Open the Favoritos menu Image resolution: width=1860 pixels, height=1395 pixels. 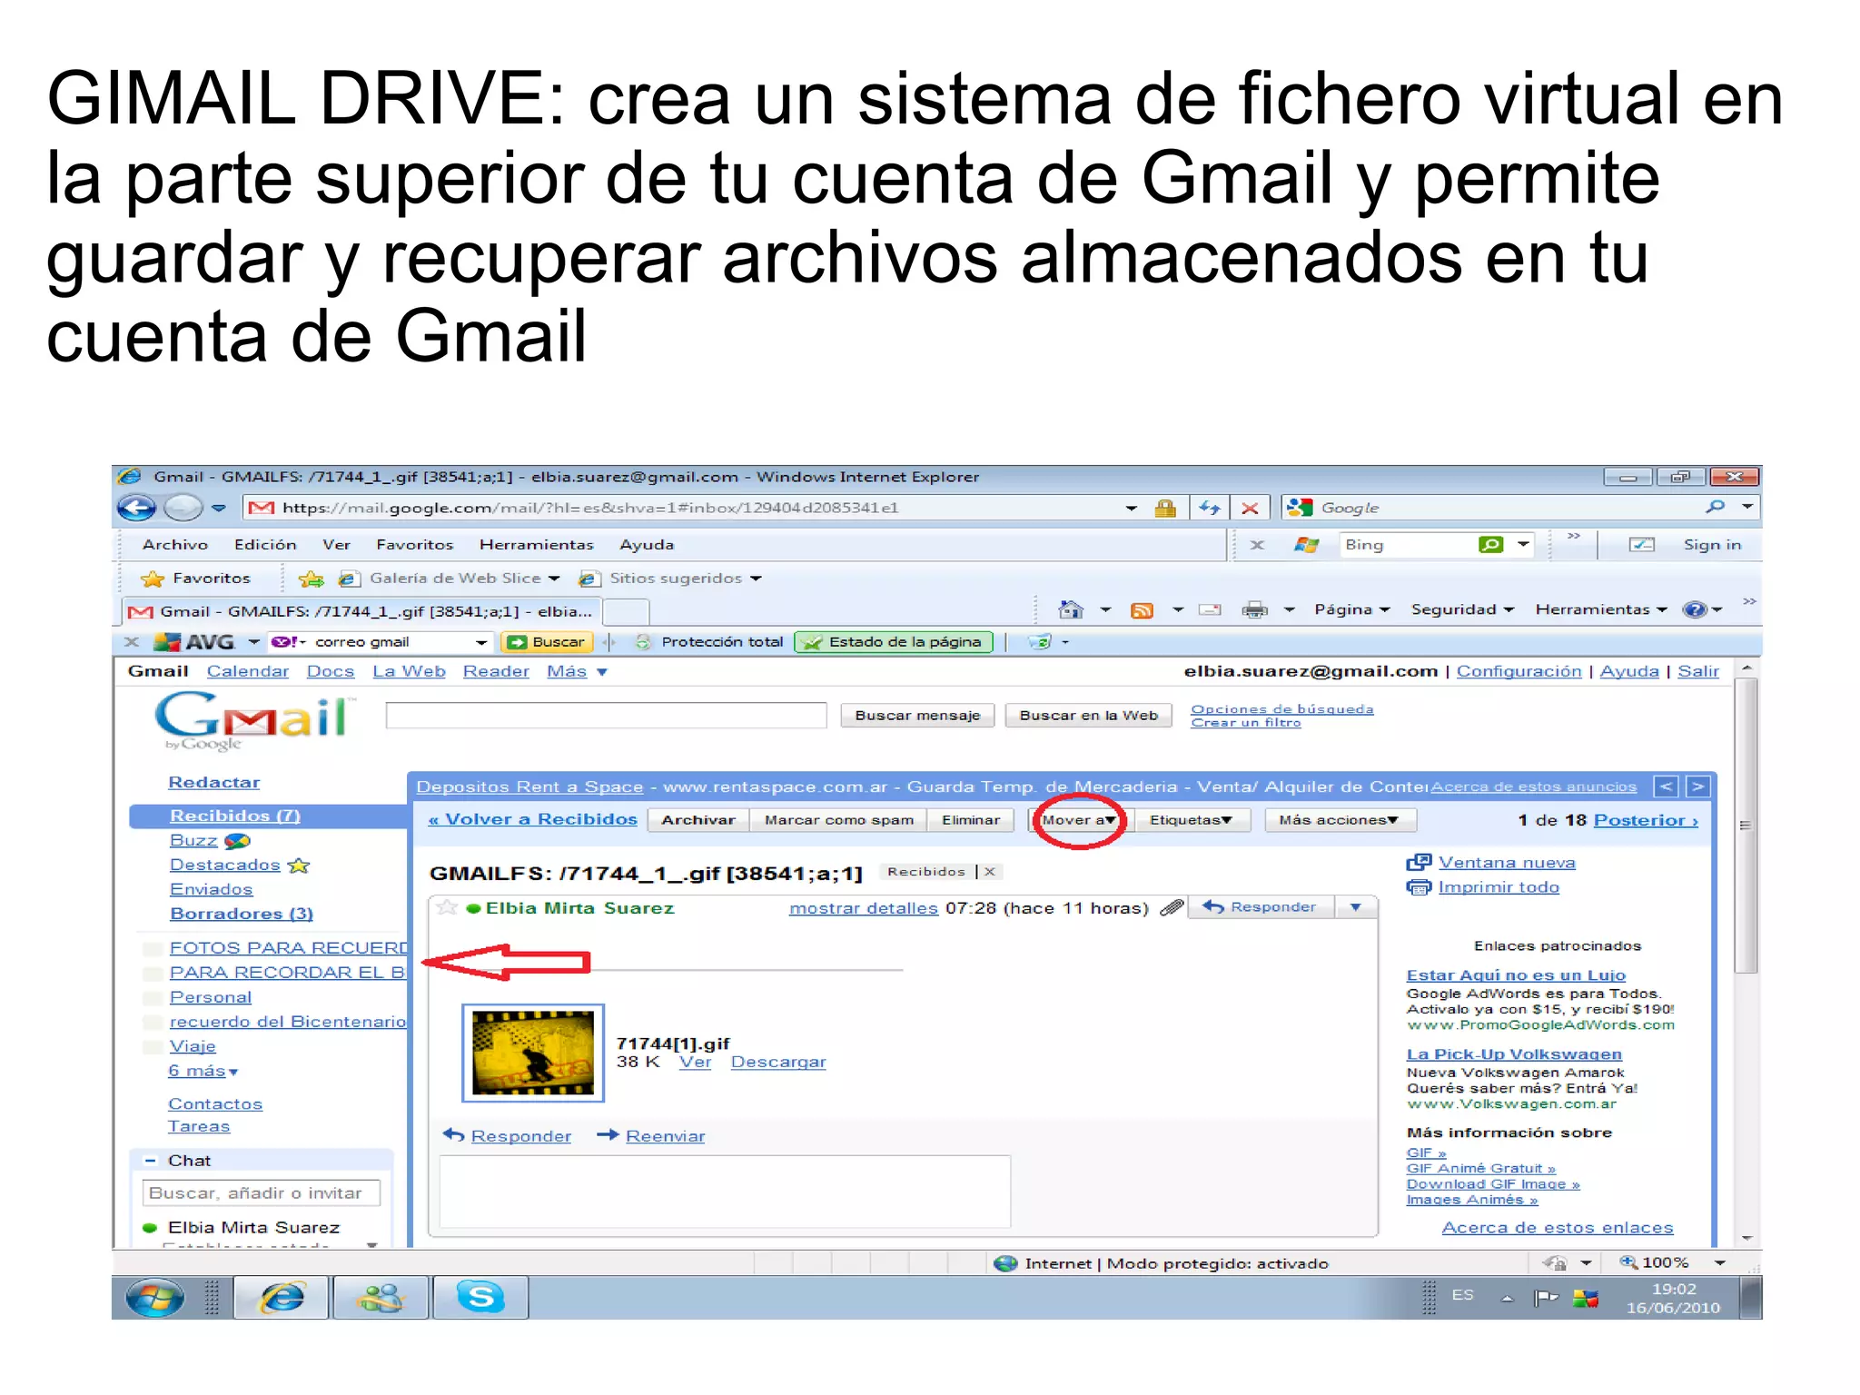414,545
